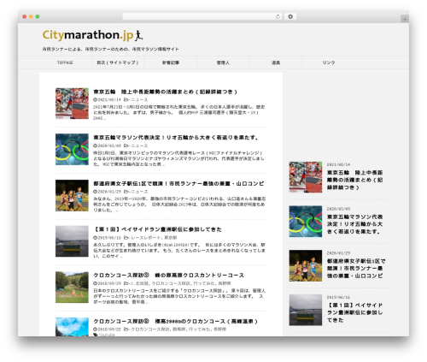Open article 都道府県女子駅伝1区で競演 in main list
This screenshot has width=427, height=362.
coord(178,183)
